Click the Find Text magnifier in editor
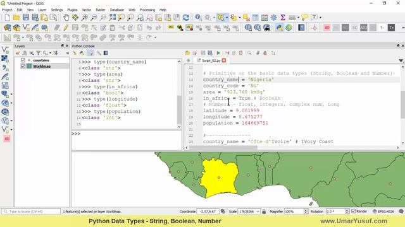 coord(249,53)
